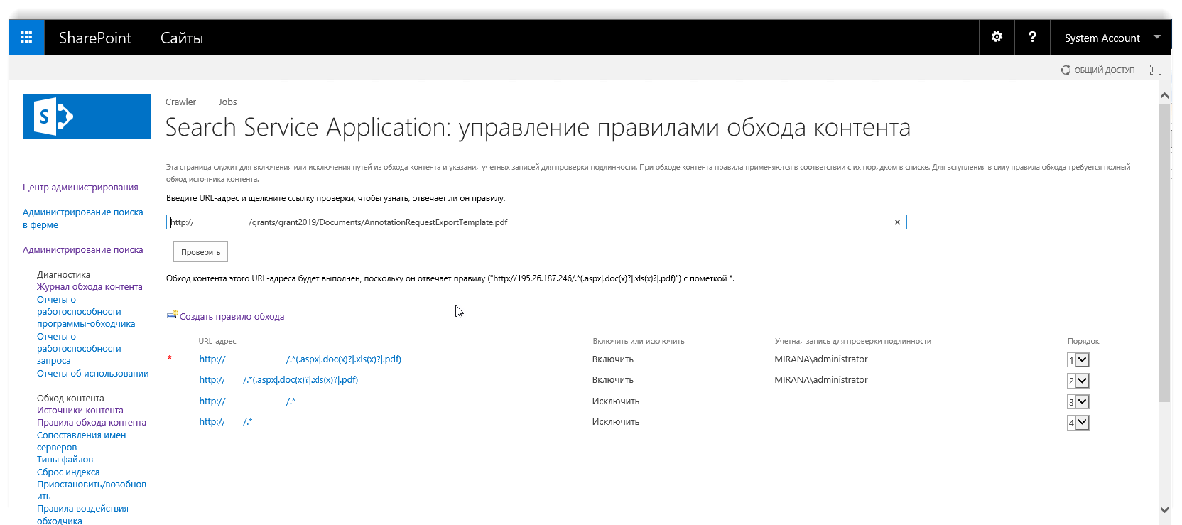This screenshot has height=525, width=1182.
Task: Open the SharePoint app launcher grid
Action: tap(26, 38)
